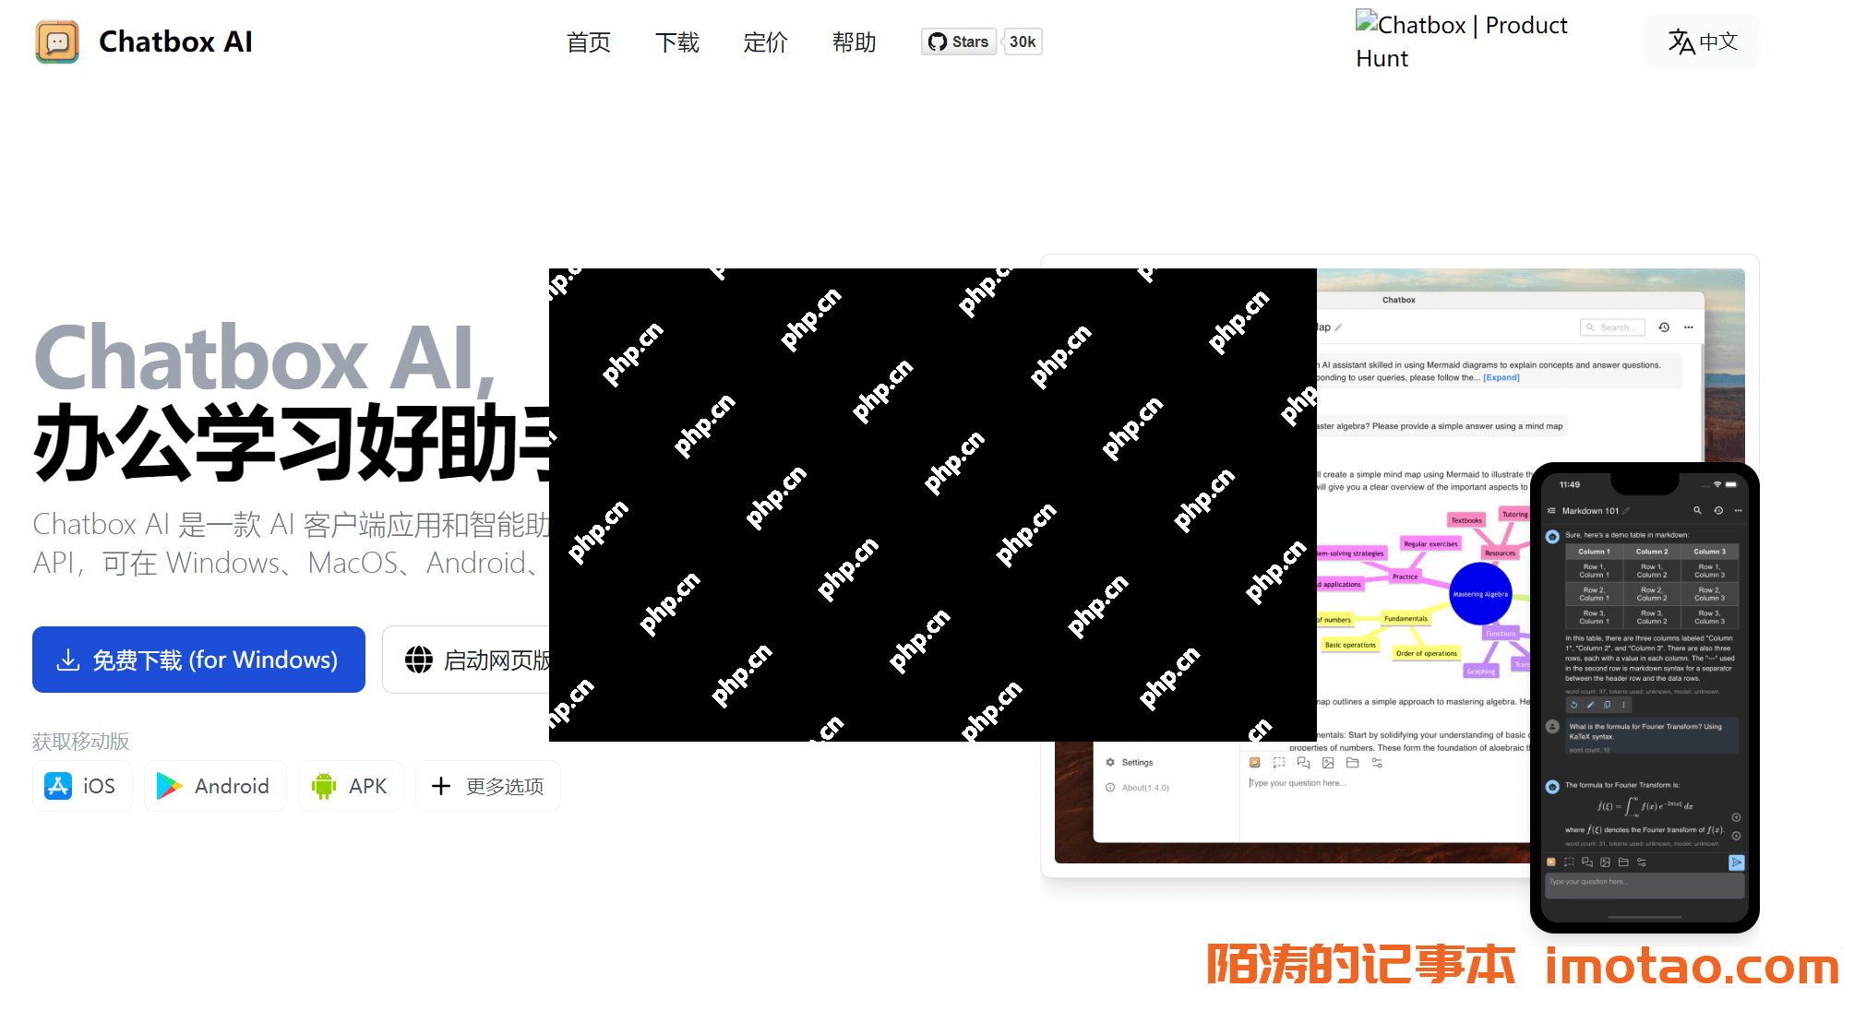
Task: Select the APK download option
Action: 351,786
